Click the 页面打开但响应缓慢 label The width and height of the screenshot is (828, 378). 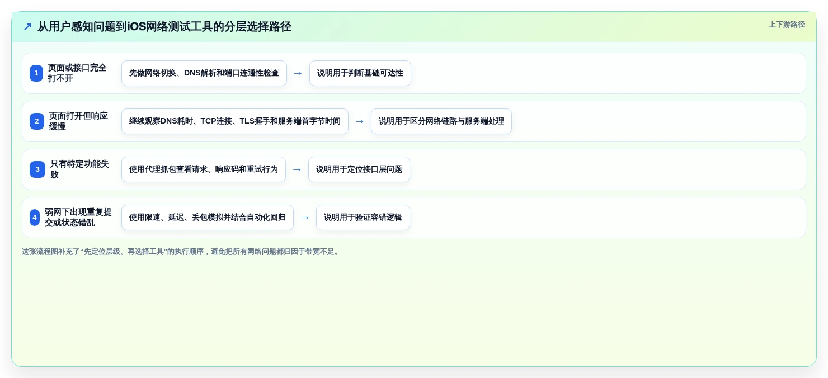pyautogui.click(x=78, y=121)
